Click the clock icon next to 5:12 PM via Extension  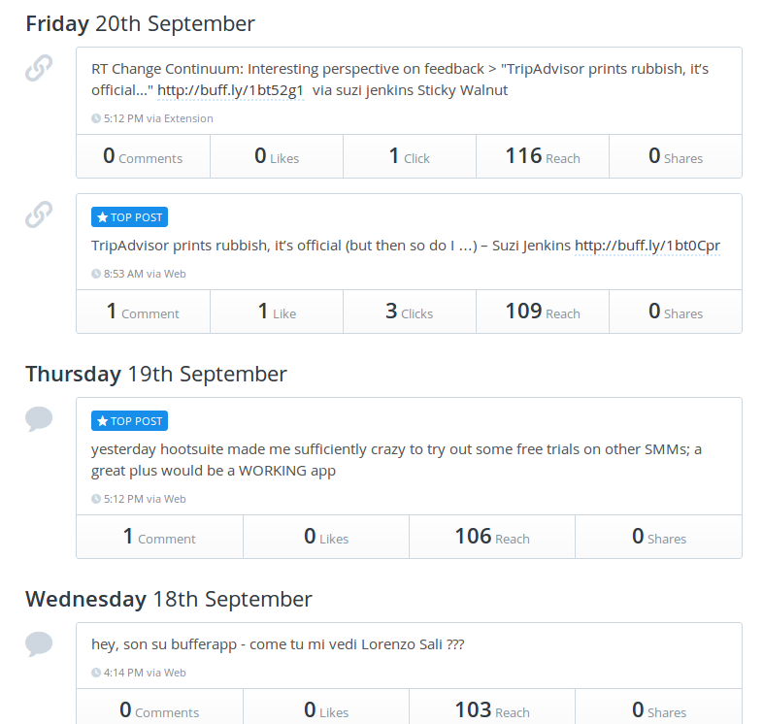96,118
